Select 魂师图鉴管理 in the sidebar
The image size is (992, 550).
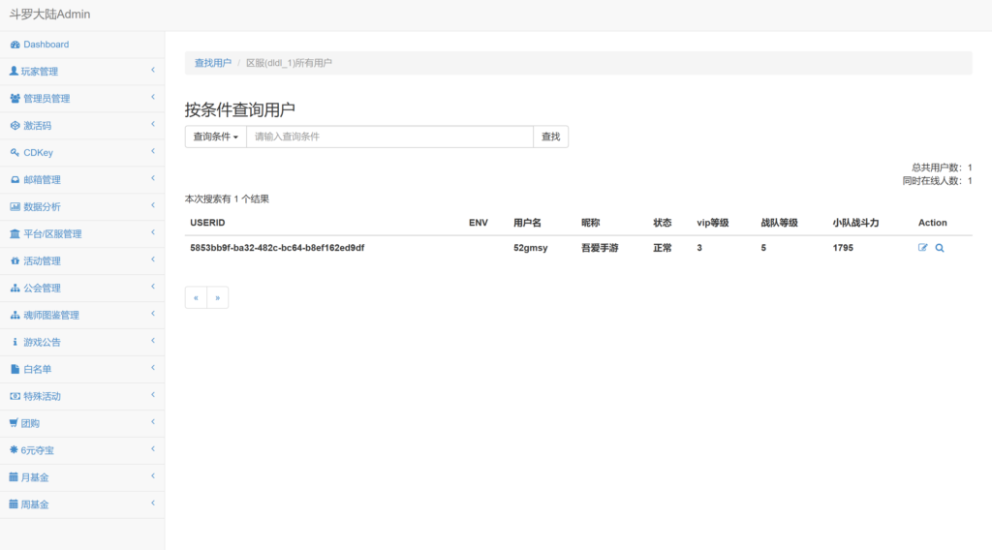pos(50,316)
